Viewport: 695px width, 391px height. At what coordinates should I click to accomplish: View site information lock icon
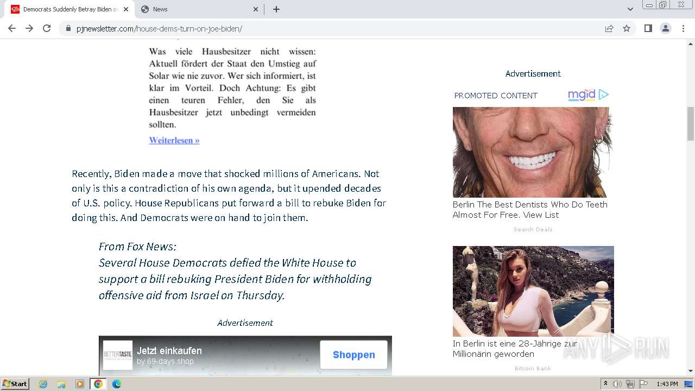pos(68,29)
